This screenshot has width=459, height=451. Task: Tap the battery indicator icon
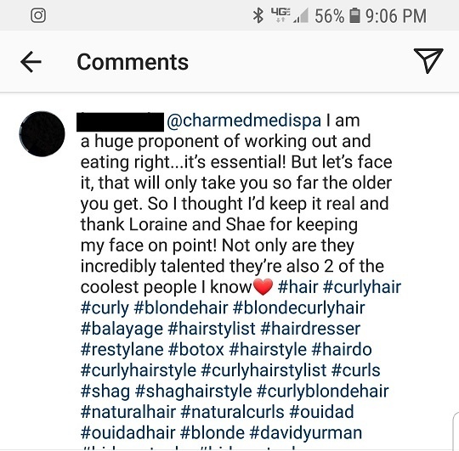354,15
